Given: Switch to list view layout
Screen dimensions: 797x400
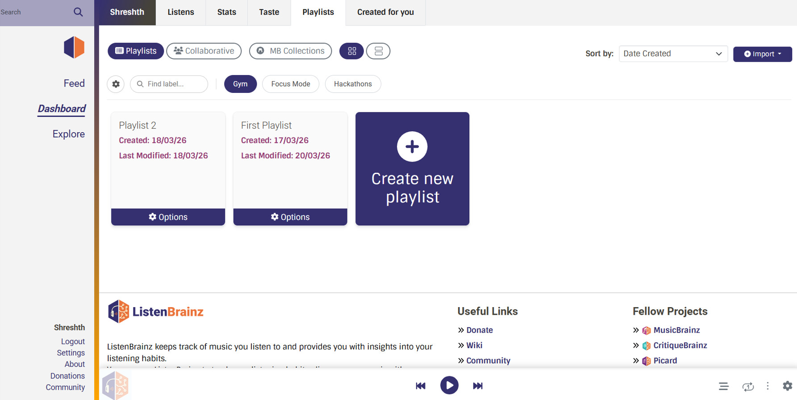Looking at the screenshot, I should [378, 51].
